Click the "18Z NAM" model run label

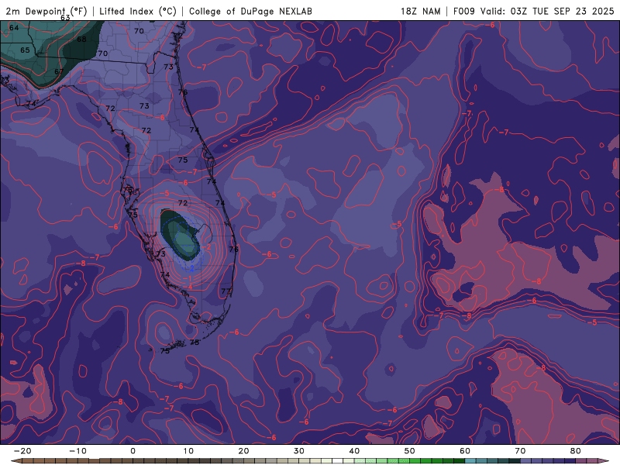[x=421, y=11]
